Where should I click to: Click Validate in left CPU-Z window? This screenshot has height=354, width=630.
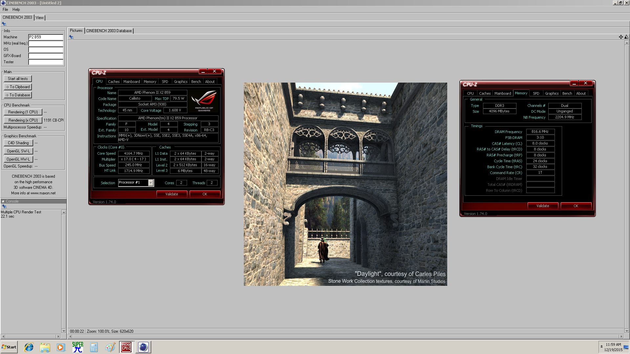(172, 194)
